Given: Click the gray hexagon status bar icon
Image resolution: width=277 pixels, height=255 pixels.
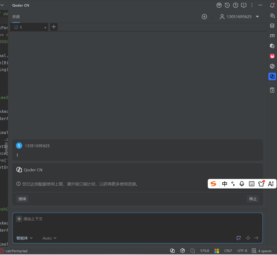Looking at the screenshot, I should coord(193,251).
